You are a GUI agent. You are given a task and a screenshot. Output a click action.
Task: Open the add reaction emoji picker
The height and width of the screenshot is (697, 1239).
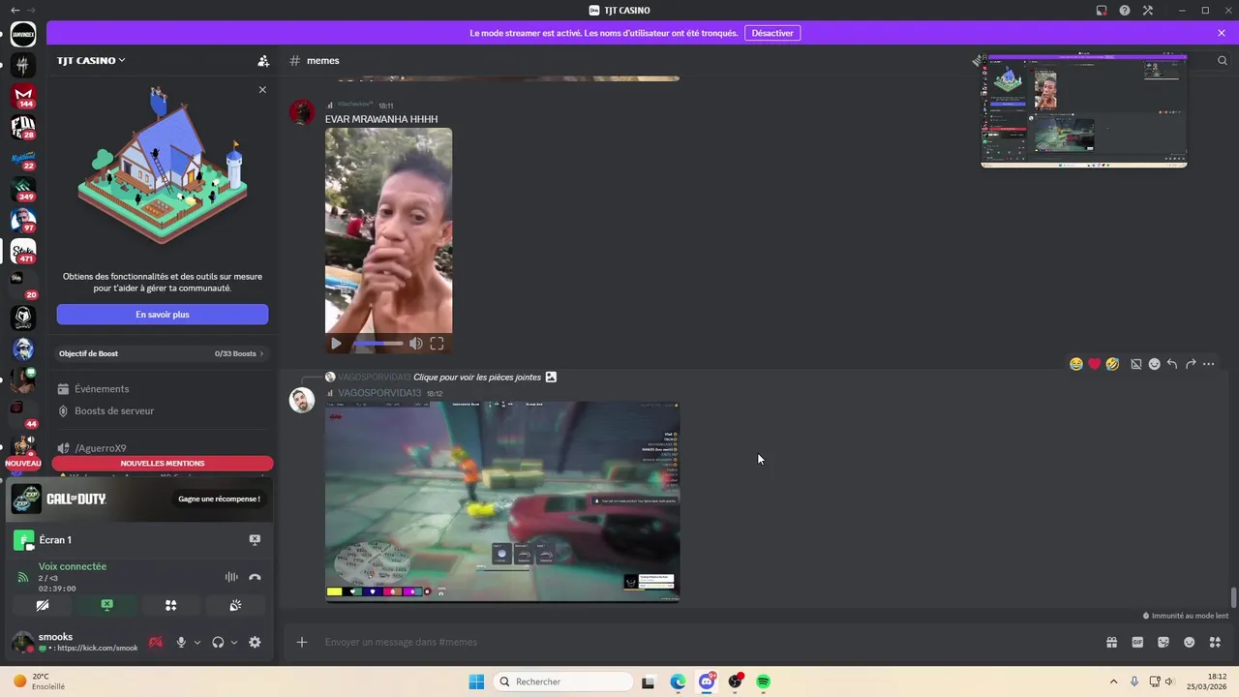(1154, 364)
